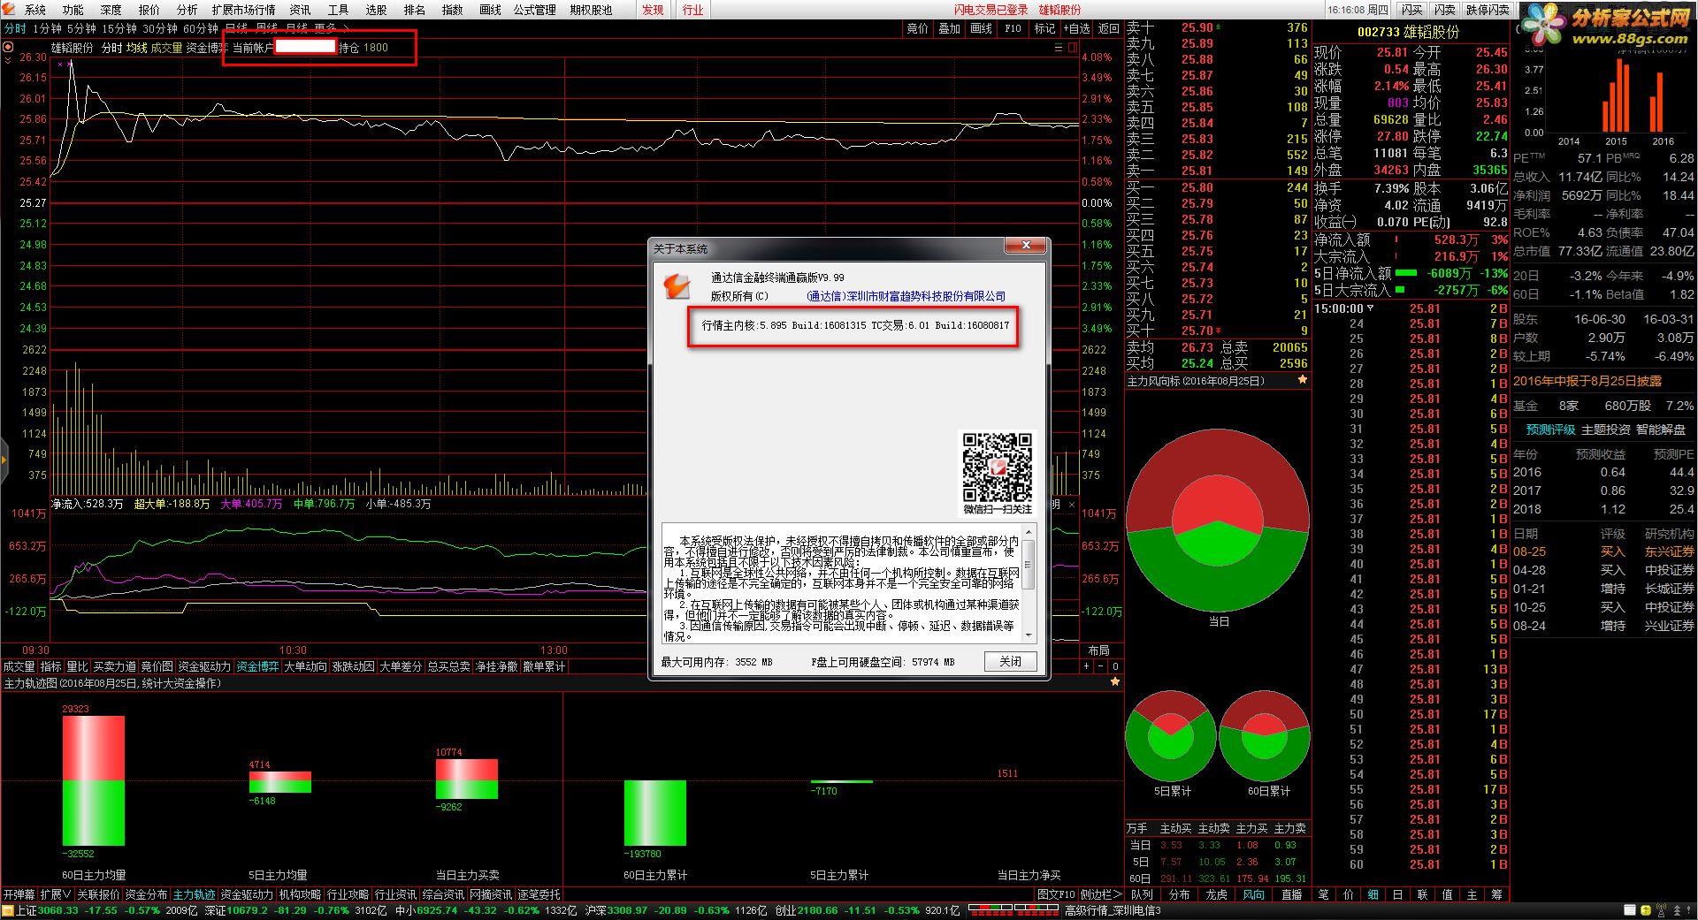Image resolution: width=1698 pixels, height=920 pixels.
Task: Click the connection status indicator bars in status bar
Action: tap(1013, 910)
